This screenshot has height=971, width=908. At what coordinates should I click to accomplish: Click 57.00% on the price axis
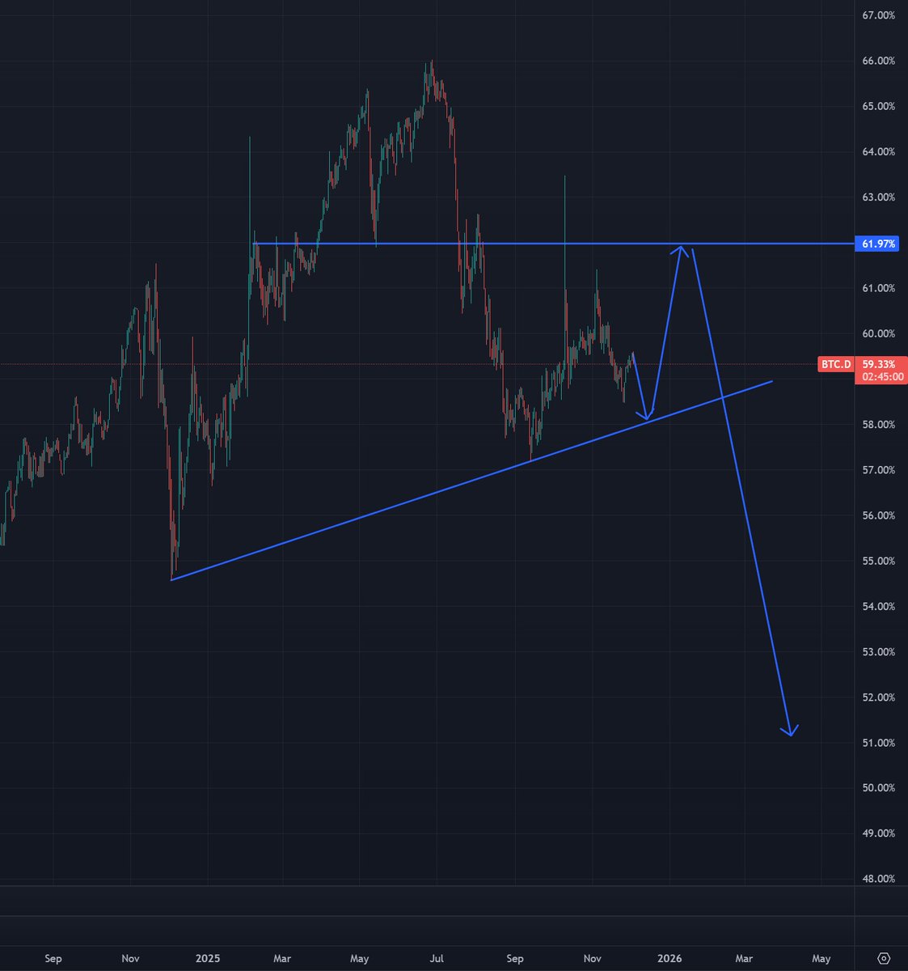click(x=877, y=469)
